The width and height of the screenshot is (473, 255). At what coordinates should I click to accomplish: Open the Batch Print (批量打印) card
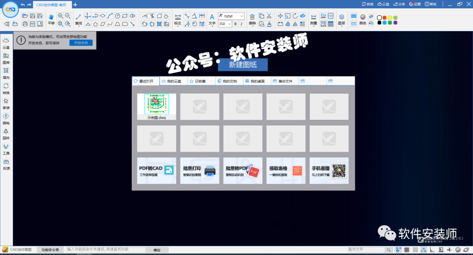click(x=200, y=171)
